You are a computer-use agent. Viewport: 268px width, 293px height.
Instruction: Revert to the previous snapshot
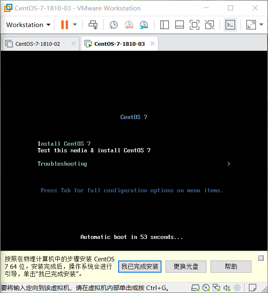point(129,25)
